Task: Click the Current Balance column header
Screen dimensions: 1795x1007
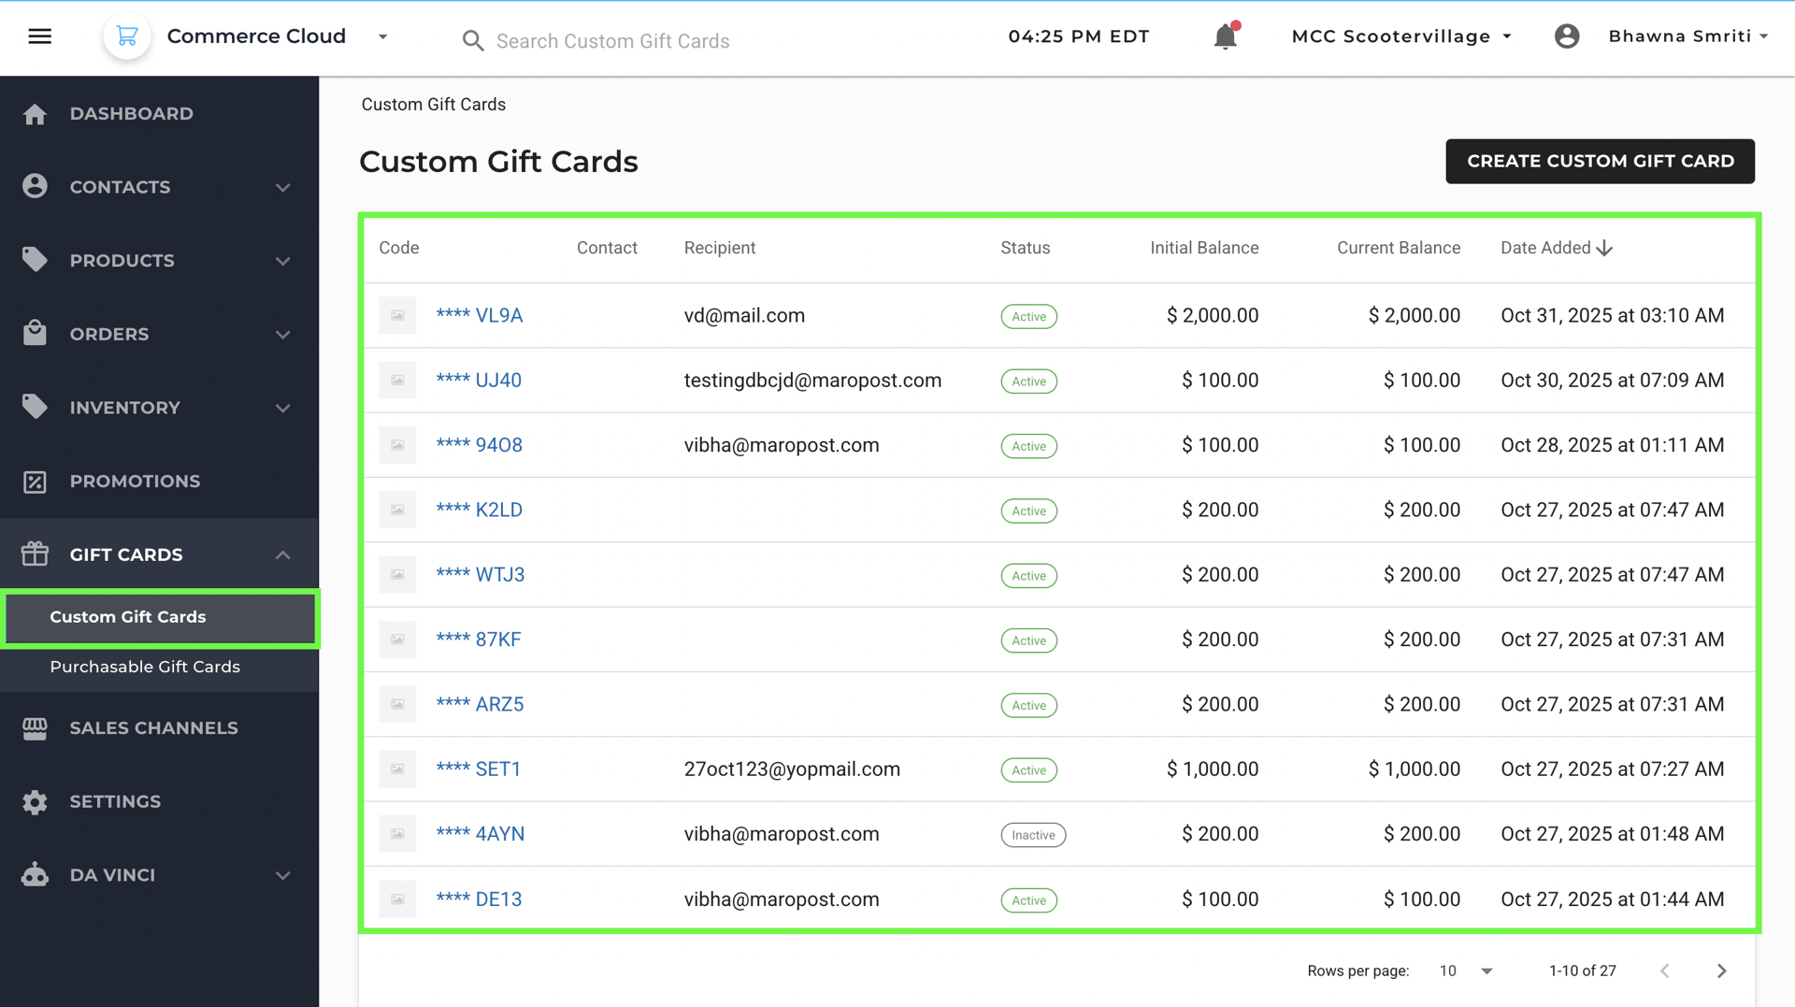Action: [1399, 248]
